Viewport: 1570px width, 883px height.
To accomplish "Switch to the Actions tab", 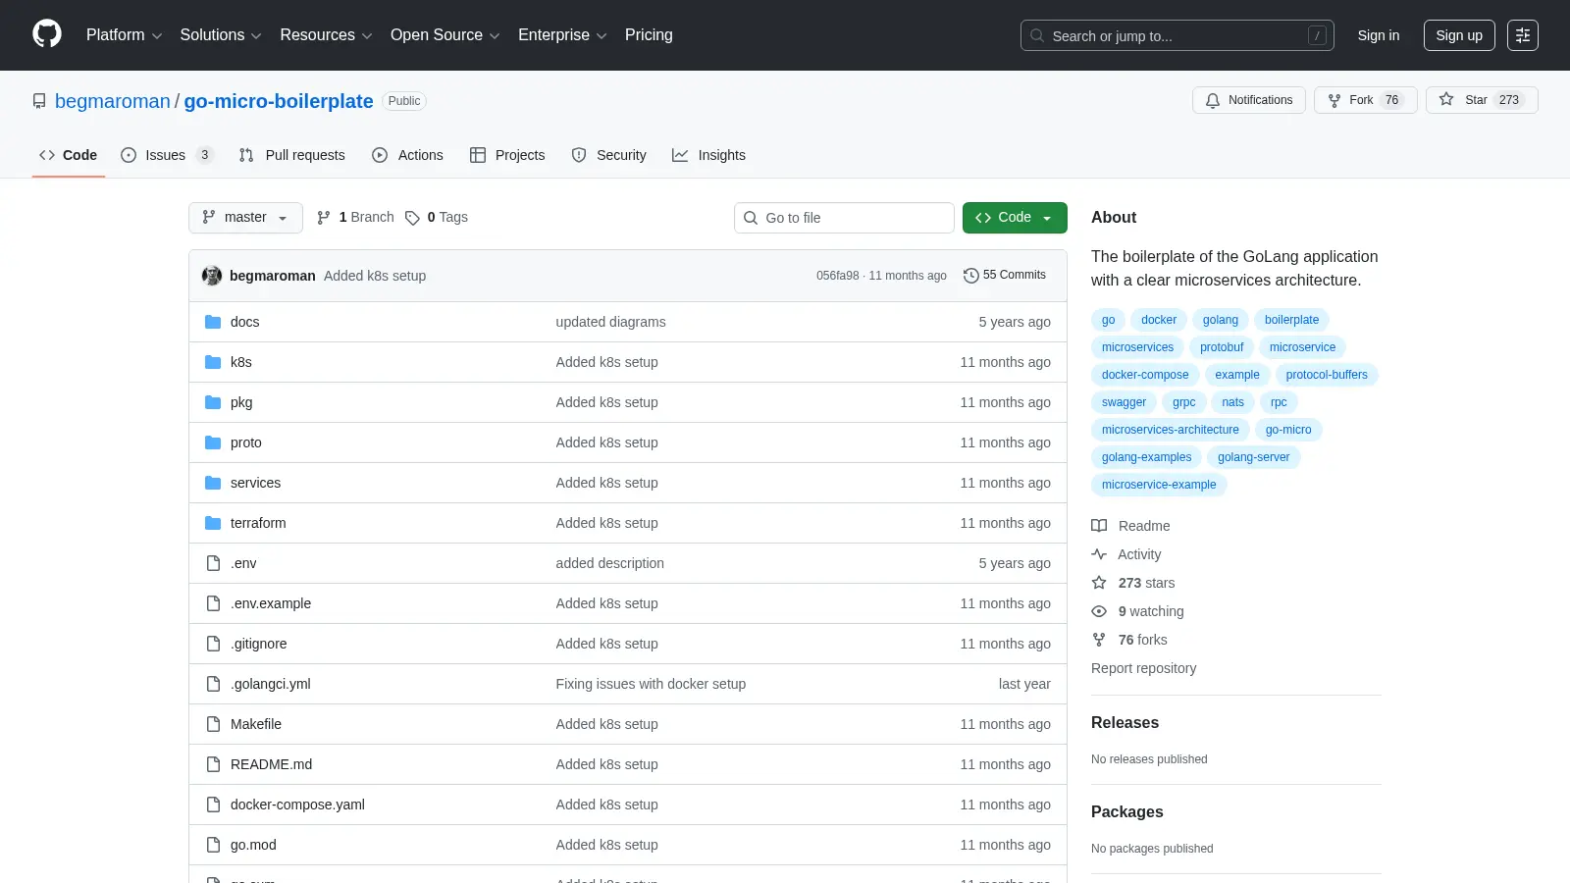I will pos(407,155).
